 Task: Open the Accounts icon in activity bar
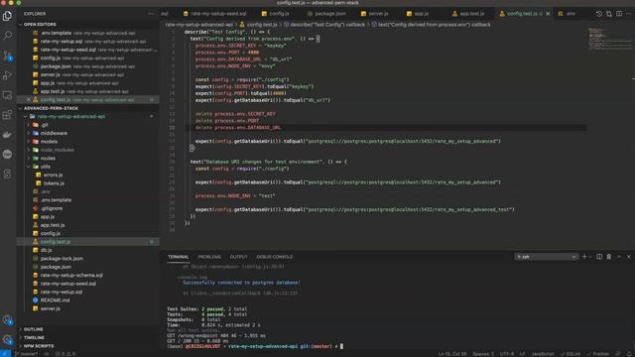(7, 319)
